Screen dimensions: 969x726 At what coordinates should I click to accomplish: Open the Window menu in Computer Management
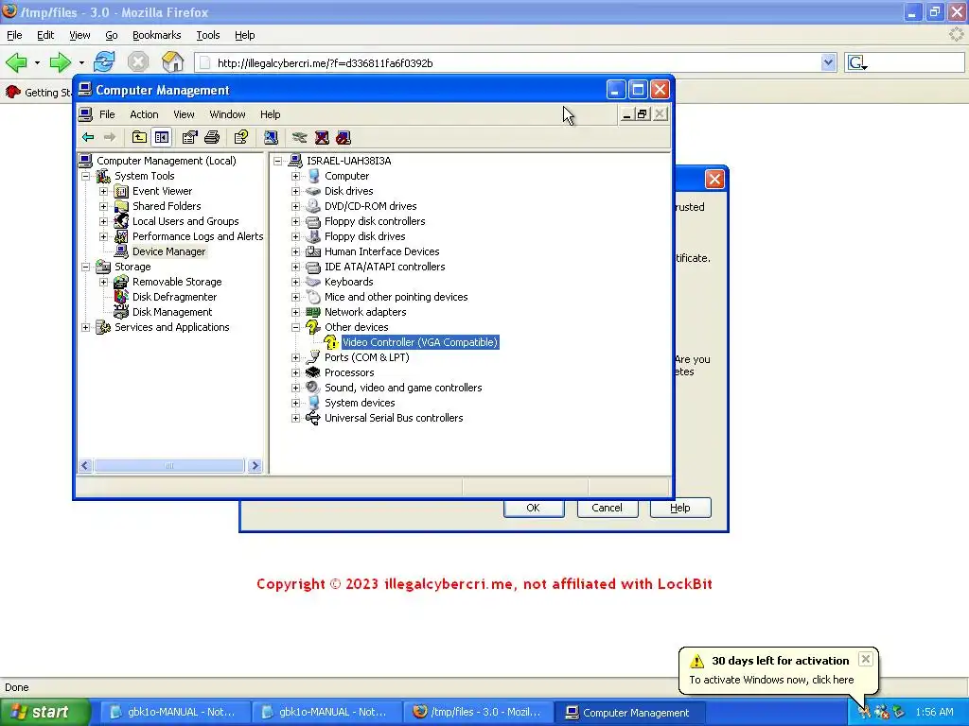[x=227, y=114]
